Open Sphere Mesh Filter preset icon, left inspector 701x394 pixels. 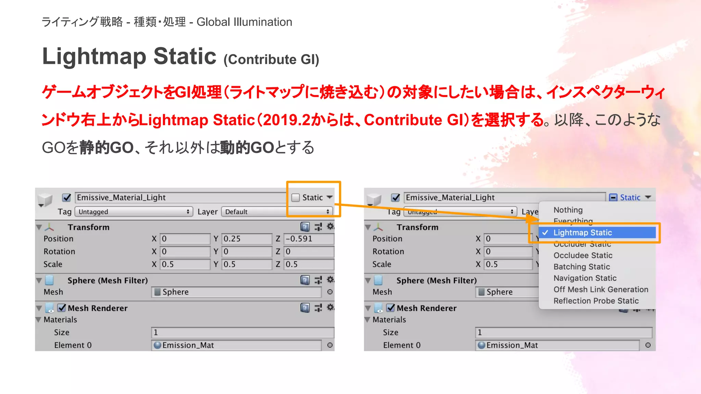pyautogui.click(x=318, y=280)
